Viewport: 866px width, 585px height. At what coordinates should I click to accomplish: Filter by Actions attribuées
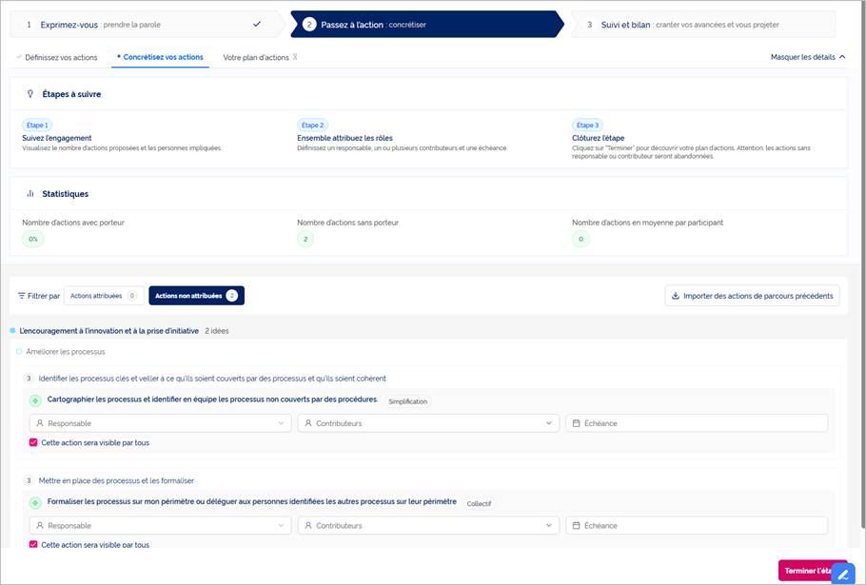[x=105, y=296]
